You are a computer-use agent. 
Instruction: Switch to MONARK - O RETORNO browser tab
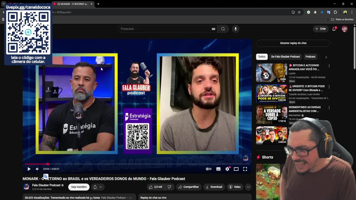(72, 4)
